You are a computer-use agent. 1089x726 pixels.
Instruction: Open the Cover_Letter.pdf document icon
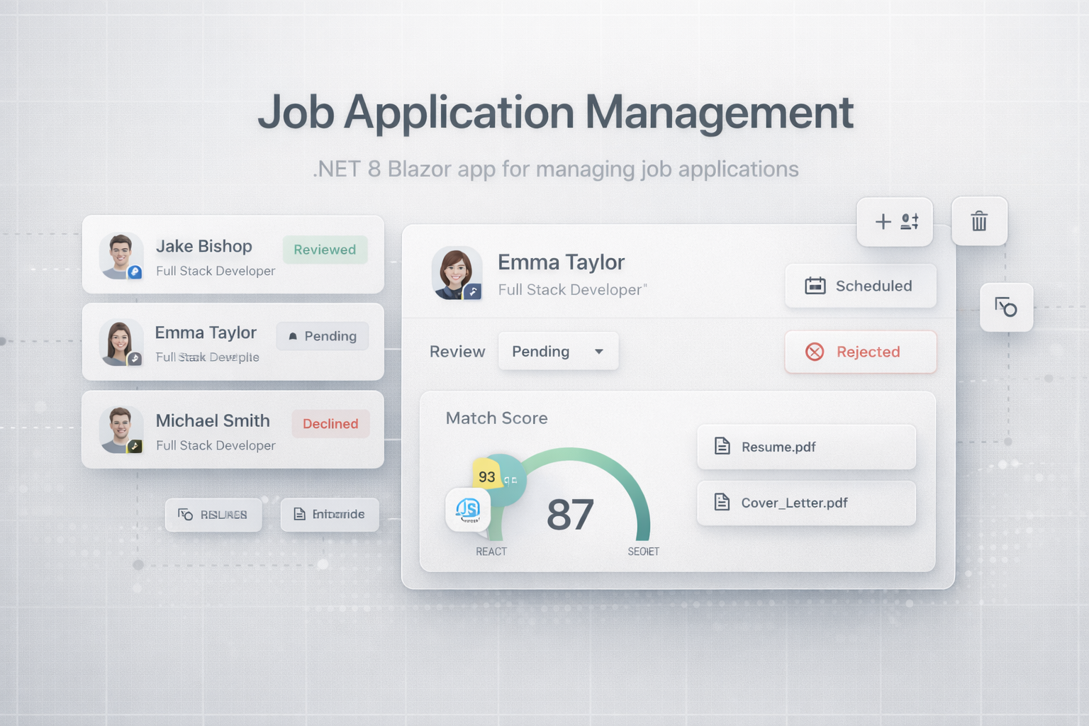pyautogui.click(x=722, y=502)
